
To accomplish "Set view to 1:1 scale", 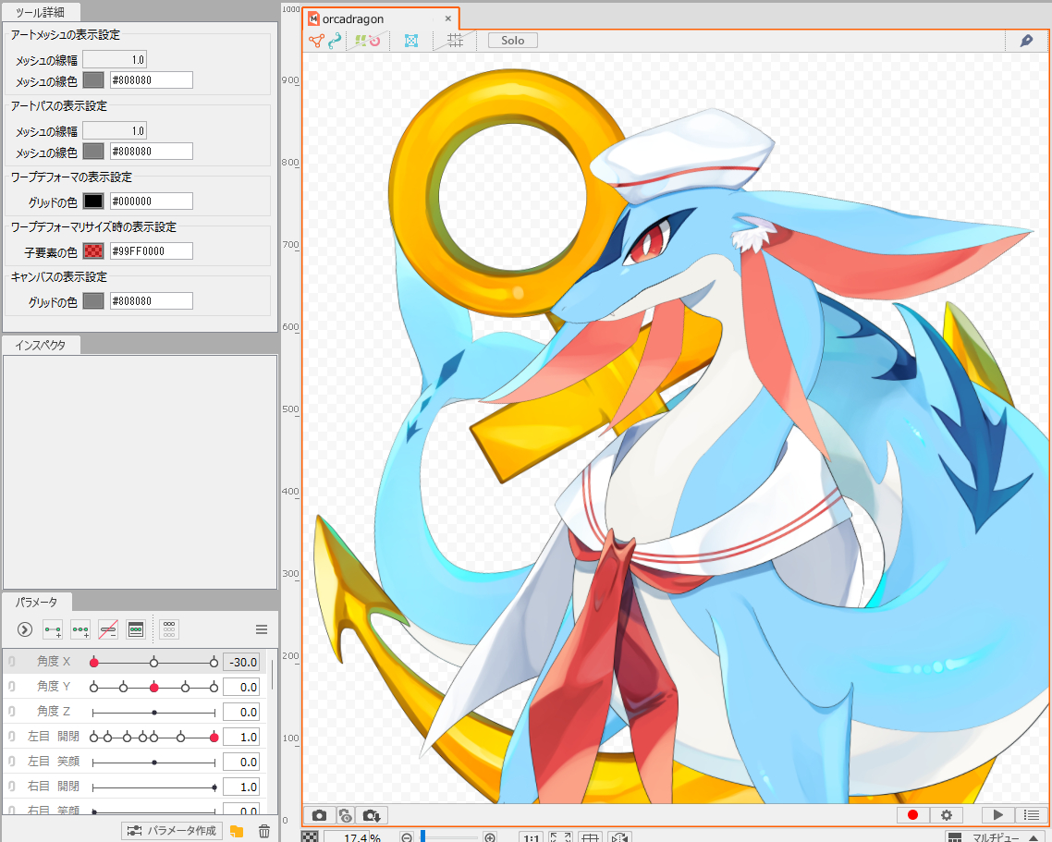I will pyautogui.click(x=531, y=837).
